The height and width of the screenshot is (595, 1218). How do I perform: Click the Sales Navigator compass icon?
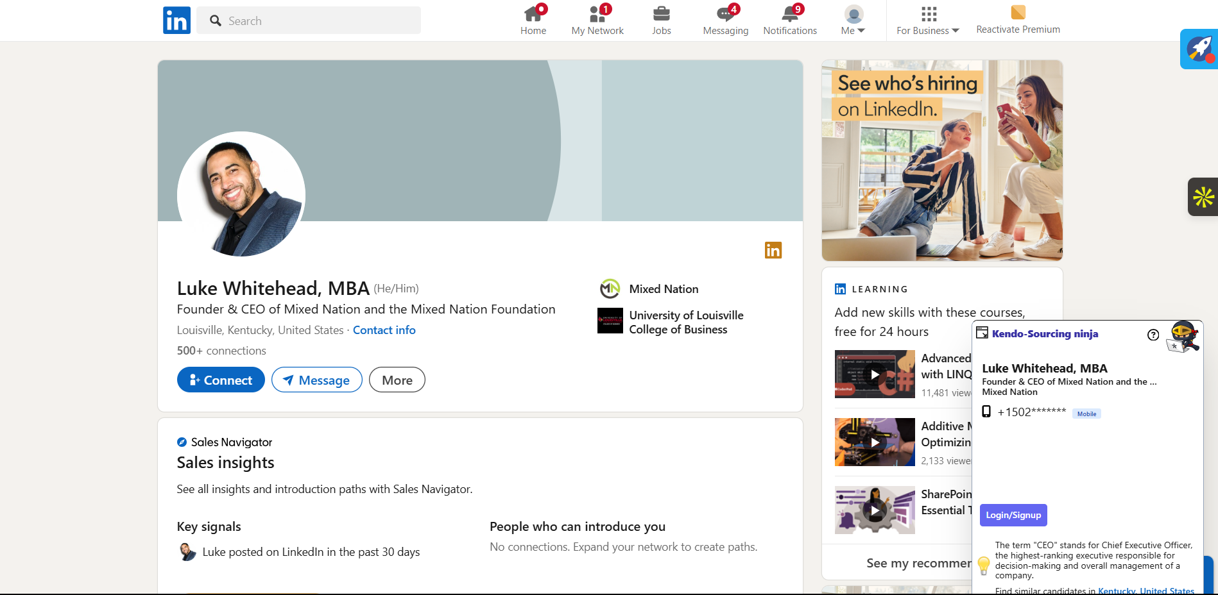[182, 442]
